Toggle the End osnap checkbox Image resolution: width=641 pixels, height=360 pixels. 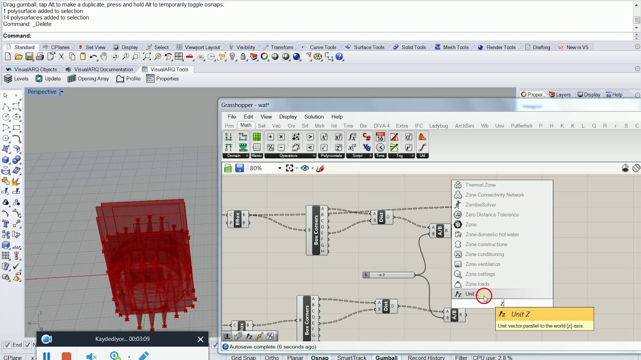click(8, 345)
